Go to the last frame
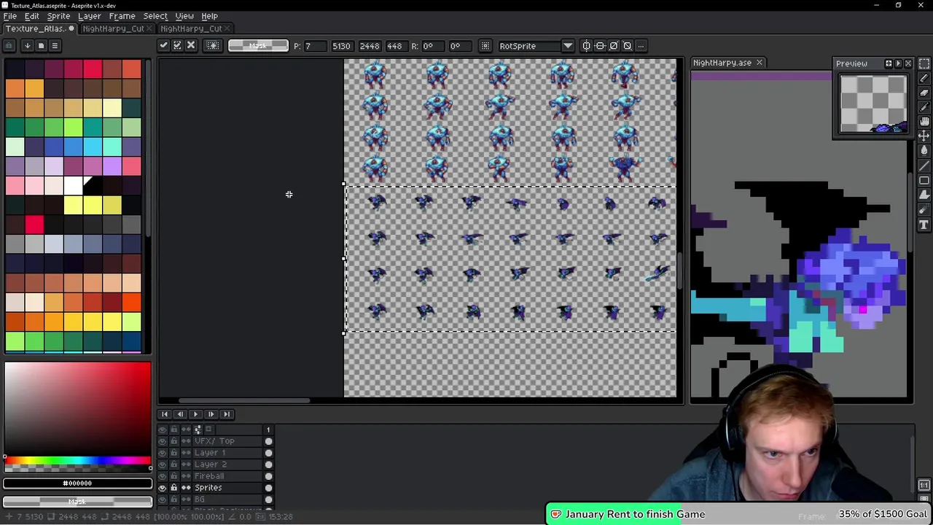The height and width of the screenshot is (525, 933). [227, 414]
